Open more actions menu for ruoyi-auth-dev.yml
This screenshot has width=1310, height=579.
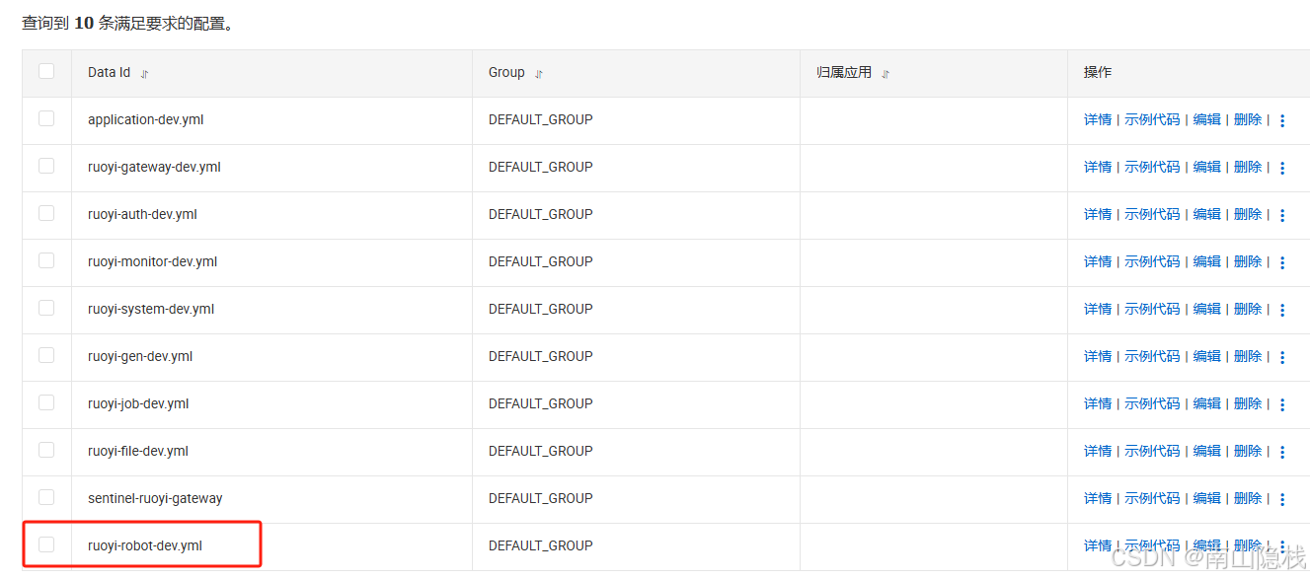coord(1282,215)
